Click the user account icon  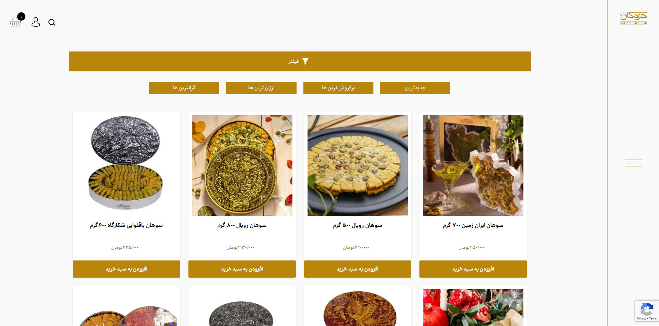[36, 22]
